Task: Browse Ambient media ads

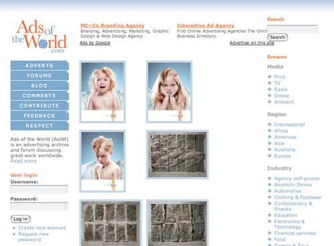Action: click(x=284, y=102)
